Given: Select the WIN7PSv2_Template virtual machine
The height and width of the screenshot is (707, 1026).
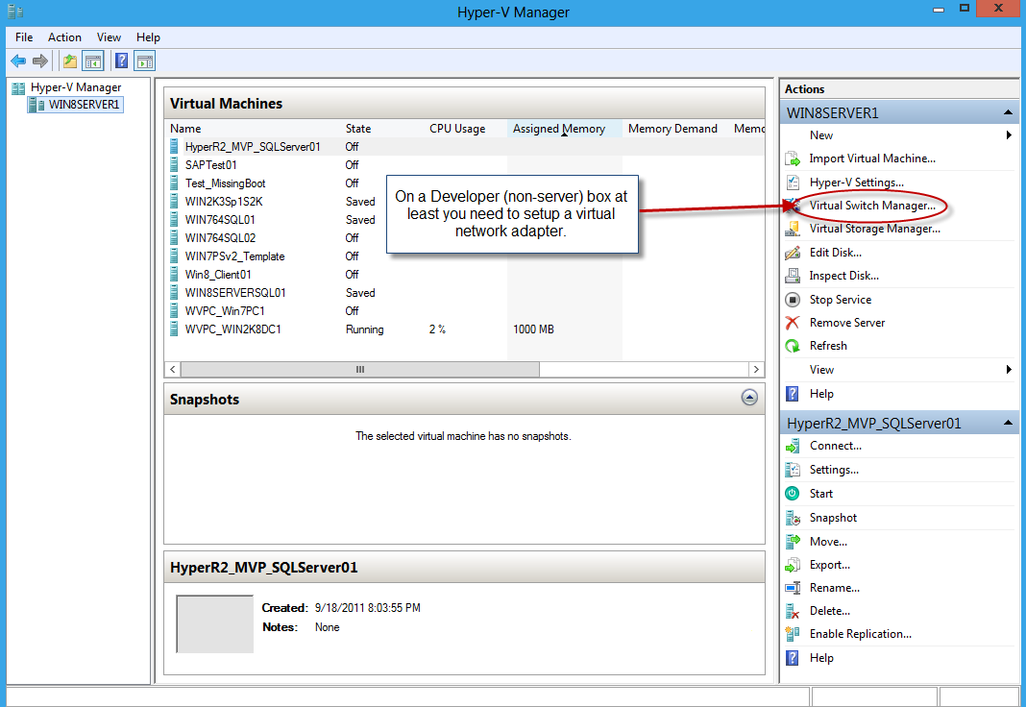Looking at the screenshot, I should 235,256.
